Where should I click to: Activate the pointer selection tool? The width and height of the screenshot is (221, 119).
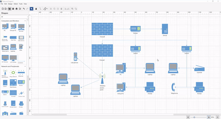pos(31,9)
